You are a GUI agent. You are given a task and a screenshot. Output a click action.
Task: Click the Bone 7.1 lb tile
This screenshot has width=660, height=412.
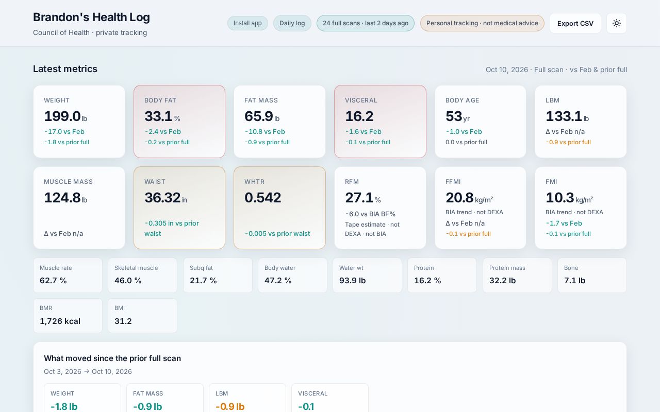click(592, 275)
